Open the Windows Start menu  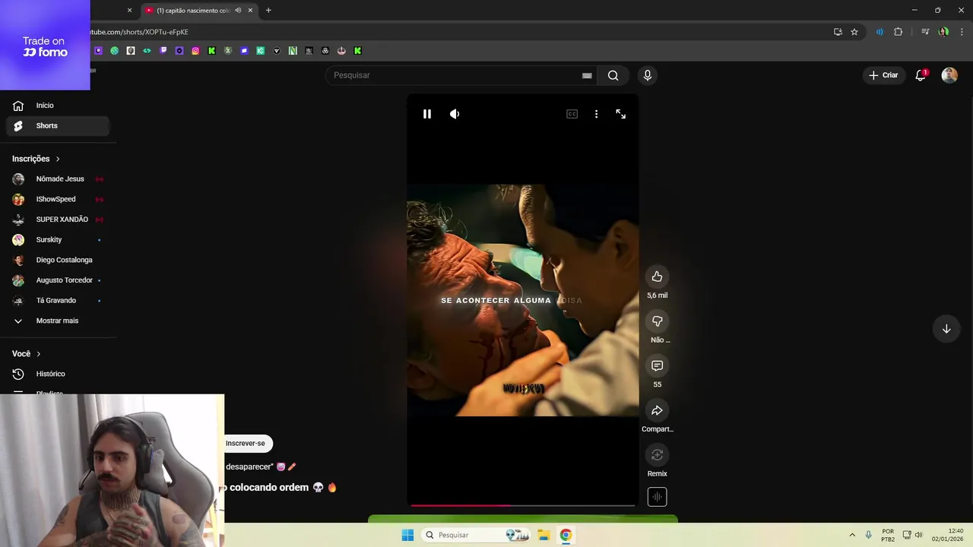[x=407, y=535]
